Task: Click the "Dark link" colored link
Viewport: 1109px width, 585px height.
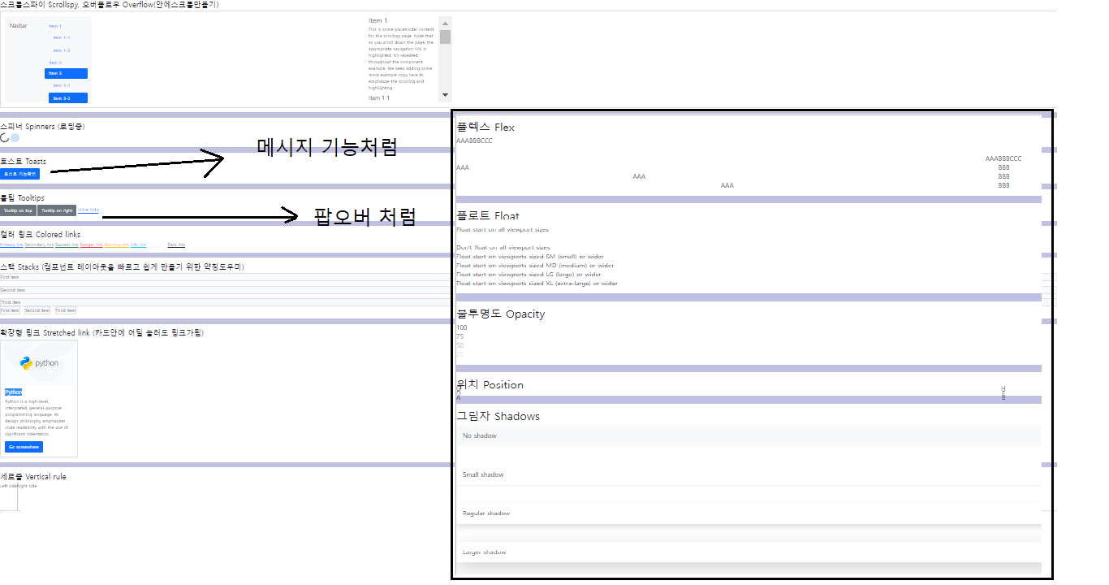Action: point(176,245)
